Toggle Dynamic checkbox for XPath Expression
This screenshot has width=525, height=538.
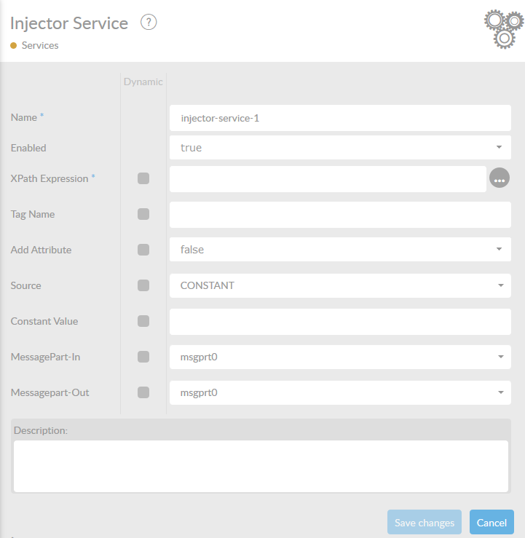pos(143,178)
